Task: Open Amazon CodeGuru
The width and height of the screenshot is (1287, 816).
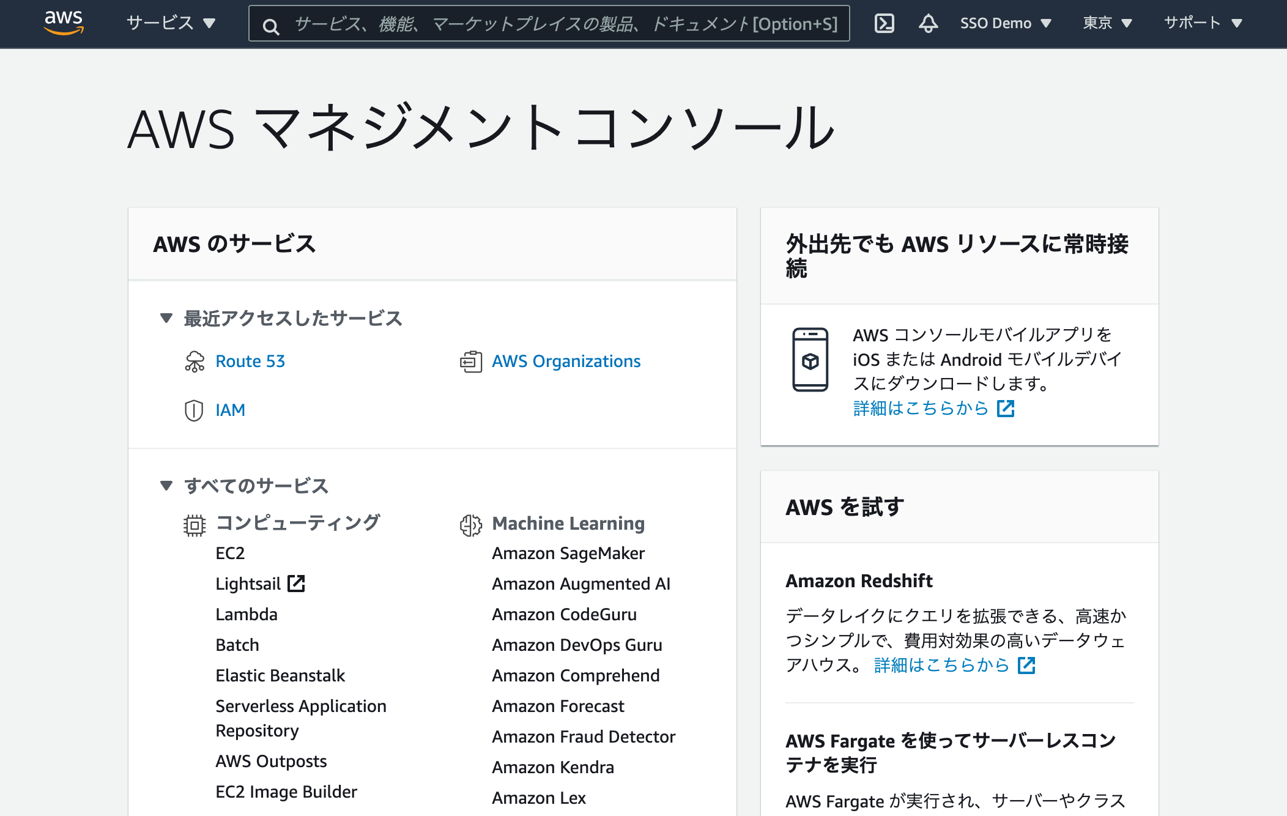Action: pyautogui.click(x=564, y=614)
